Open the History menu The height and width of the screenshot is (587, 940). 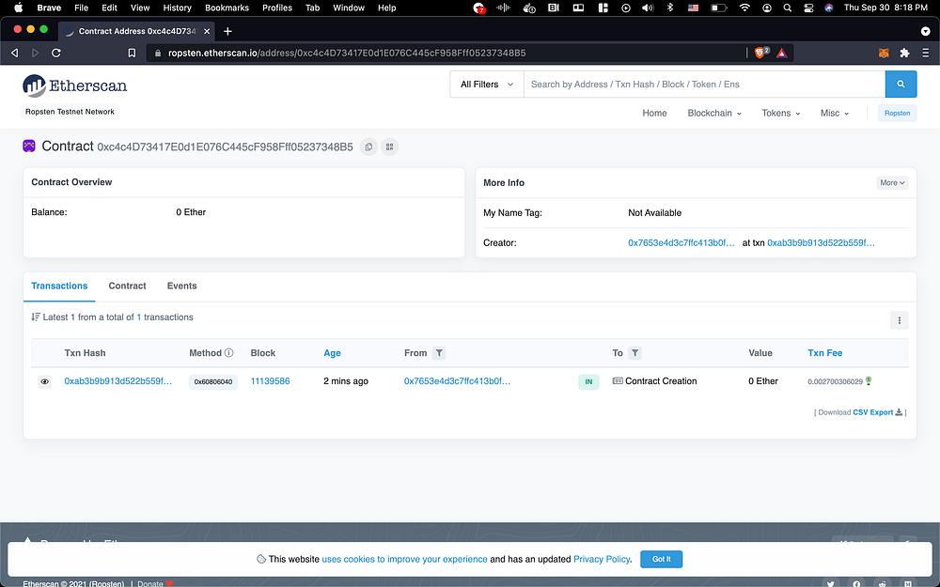click(177, 8)
